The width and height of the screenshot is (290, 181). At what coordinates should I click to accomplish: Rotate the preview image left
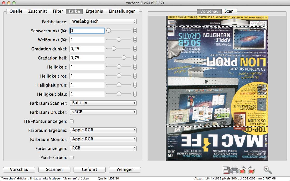[x=243, y=170]
